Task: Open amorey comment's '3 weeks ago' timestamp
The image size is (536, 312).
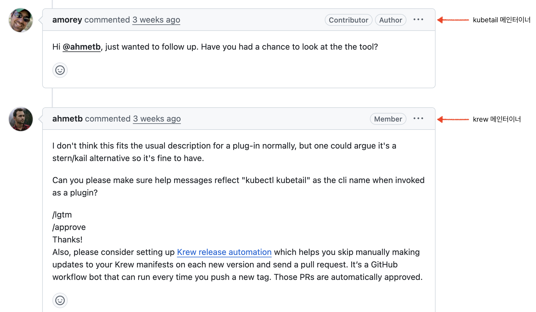Action: 156,20
